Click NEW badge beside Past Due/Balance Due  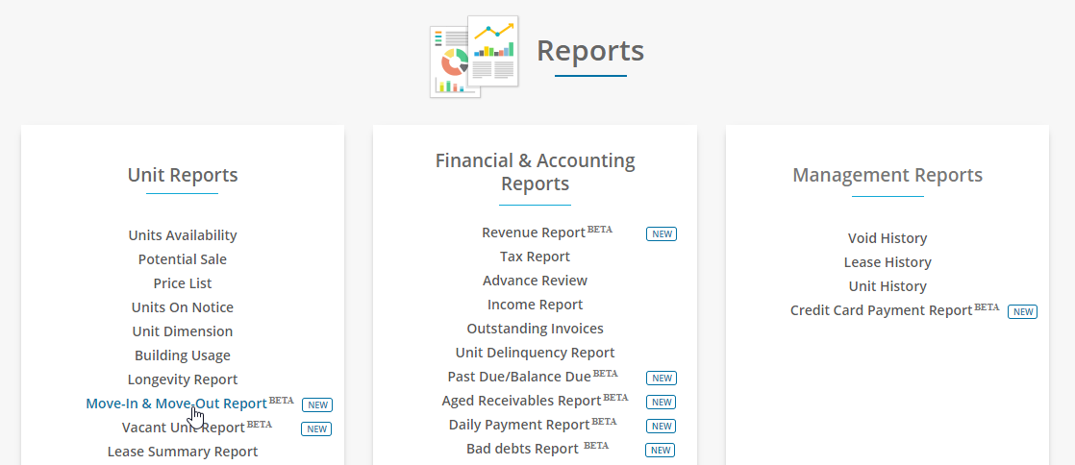point(662,378)
